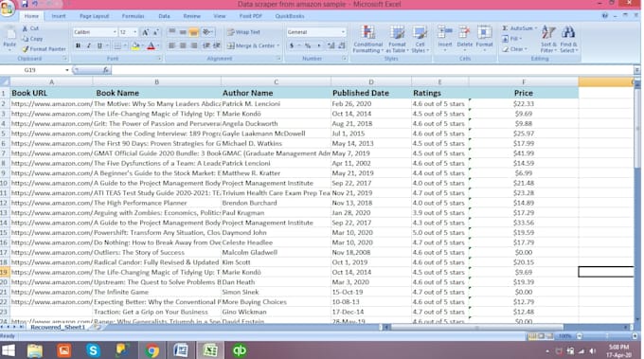Open Google Chrome from the taskbar
Screen dimensions: 644x359
click(152, 350)
